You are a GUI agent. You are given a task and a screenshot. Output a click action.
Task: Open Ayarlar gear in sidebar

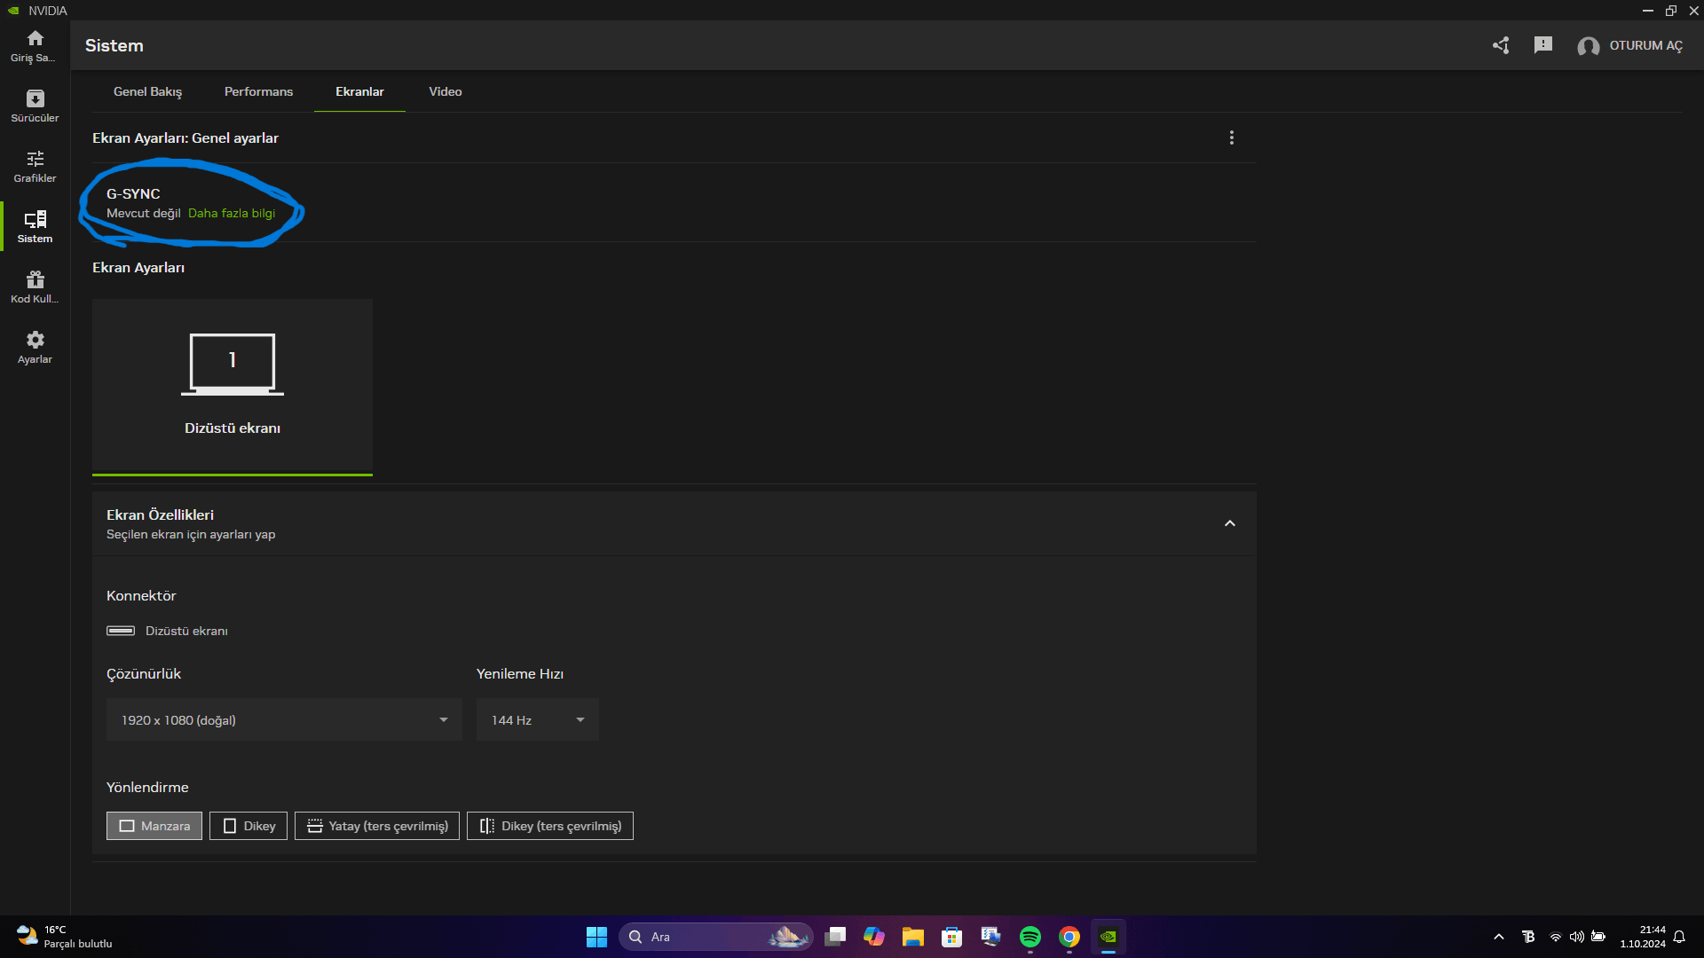(35, 347)
